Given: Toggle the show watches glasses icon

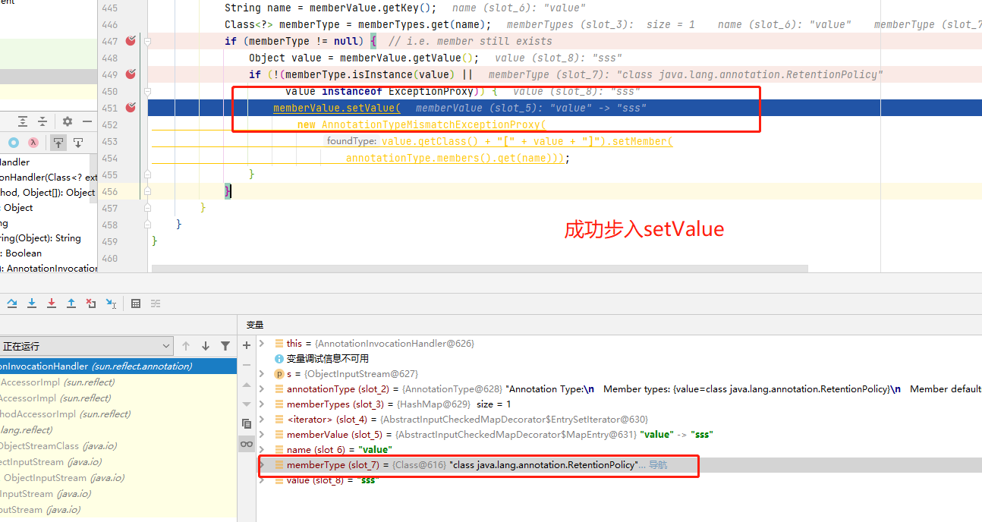Looking at the screenshot, I should 247,444.
